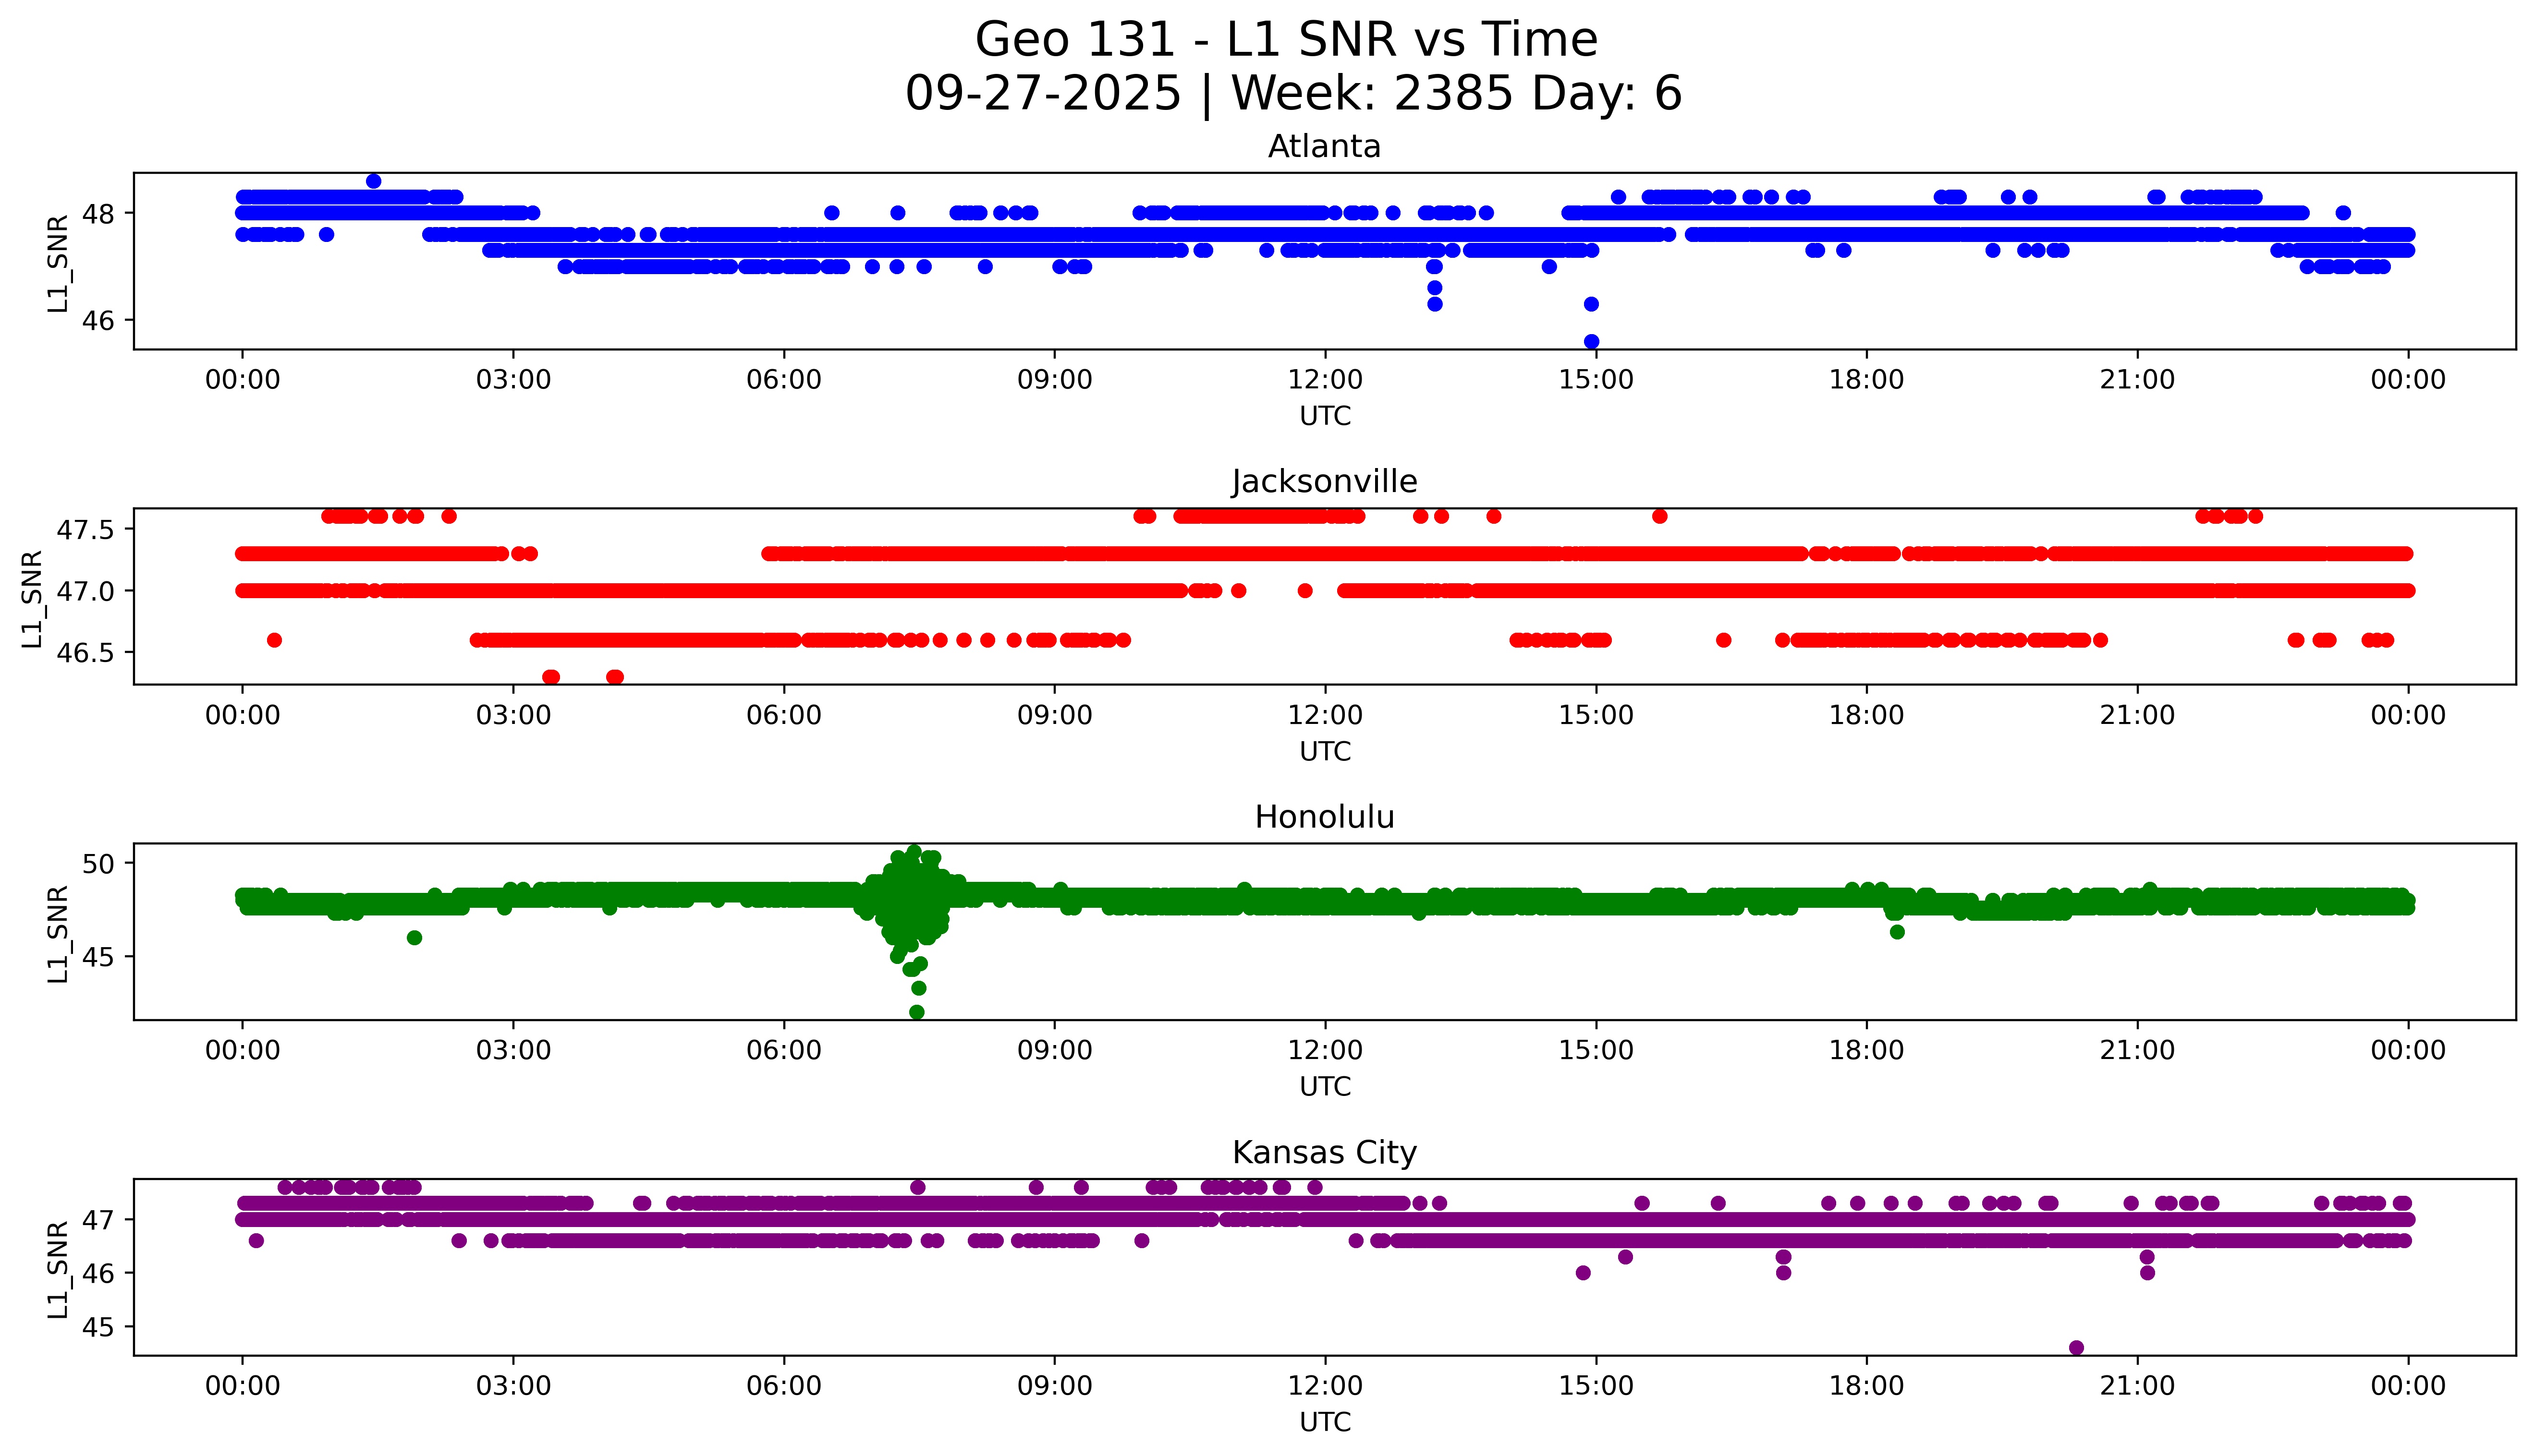Click the 21:00 tick label under Kansas City plot
Viewport: 2535px width, 1456px height.
tap(2137, 1386)
